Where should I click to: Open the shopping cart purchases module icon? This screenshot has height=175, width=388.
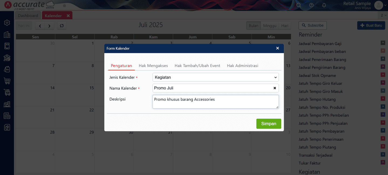point(7,81)
